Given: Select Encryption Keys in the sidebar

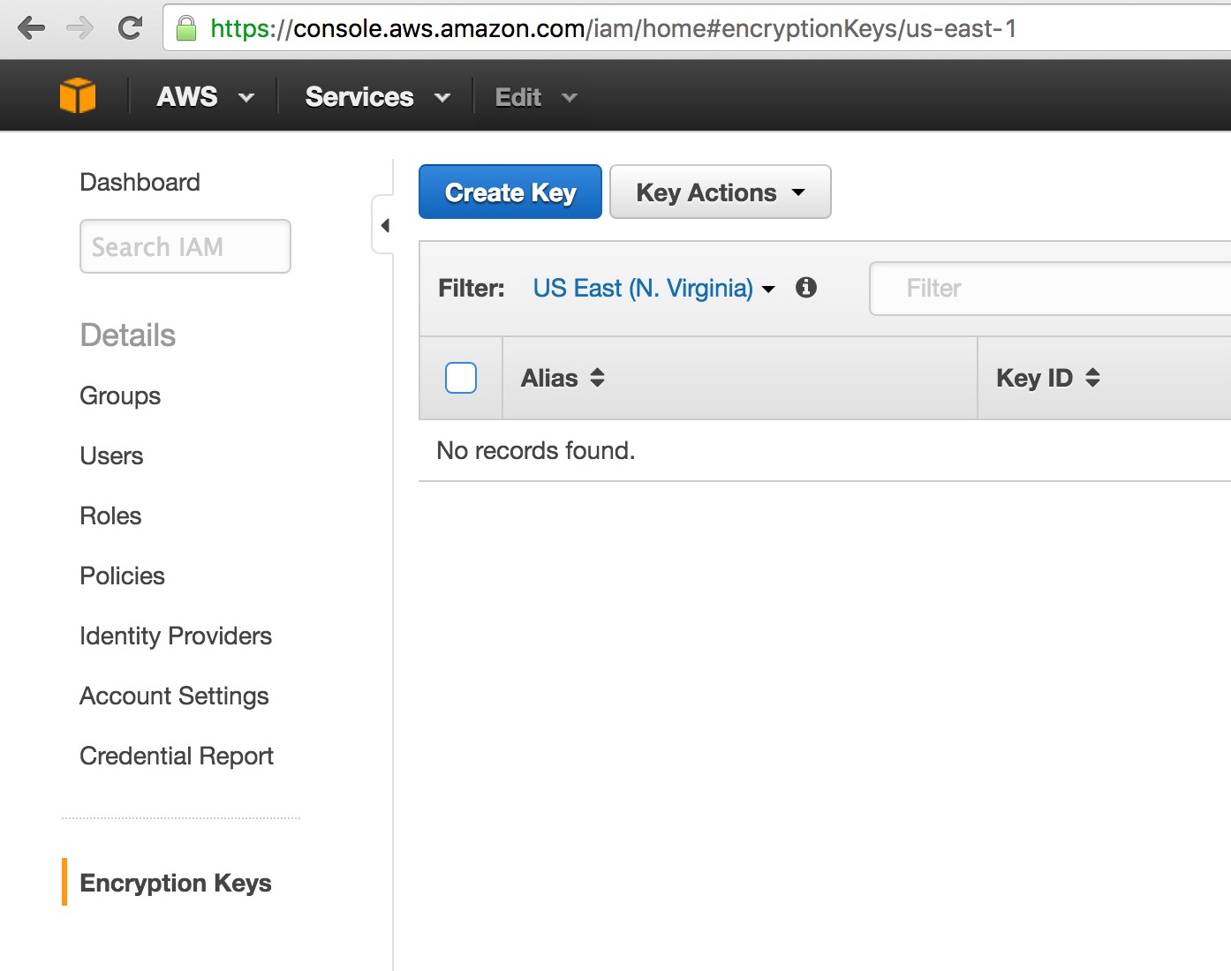Looking at the screenshot, I should 176,883.
